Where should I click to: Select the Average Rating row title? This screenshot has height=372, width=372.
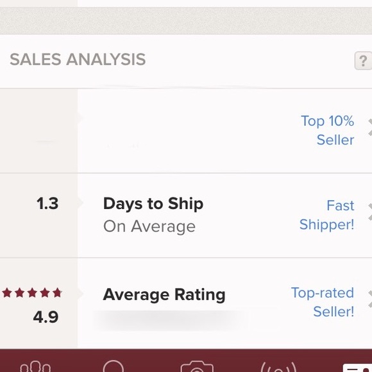[164, 295]
